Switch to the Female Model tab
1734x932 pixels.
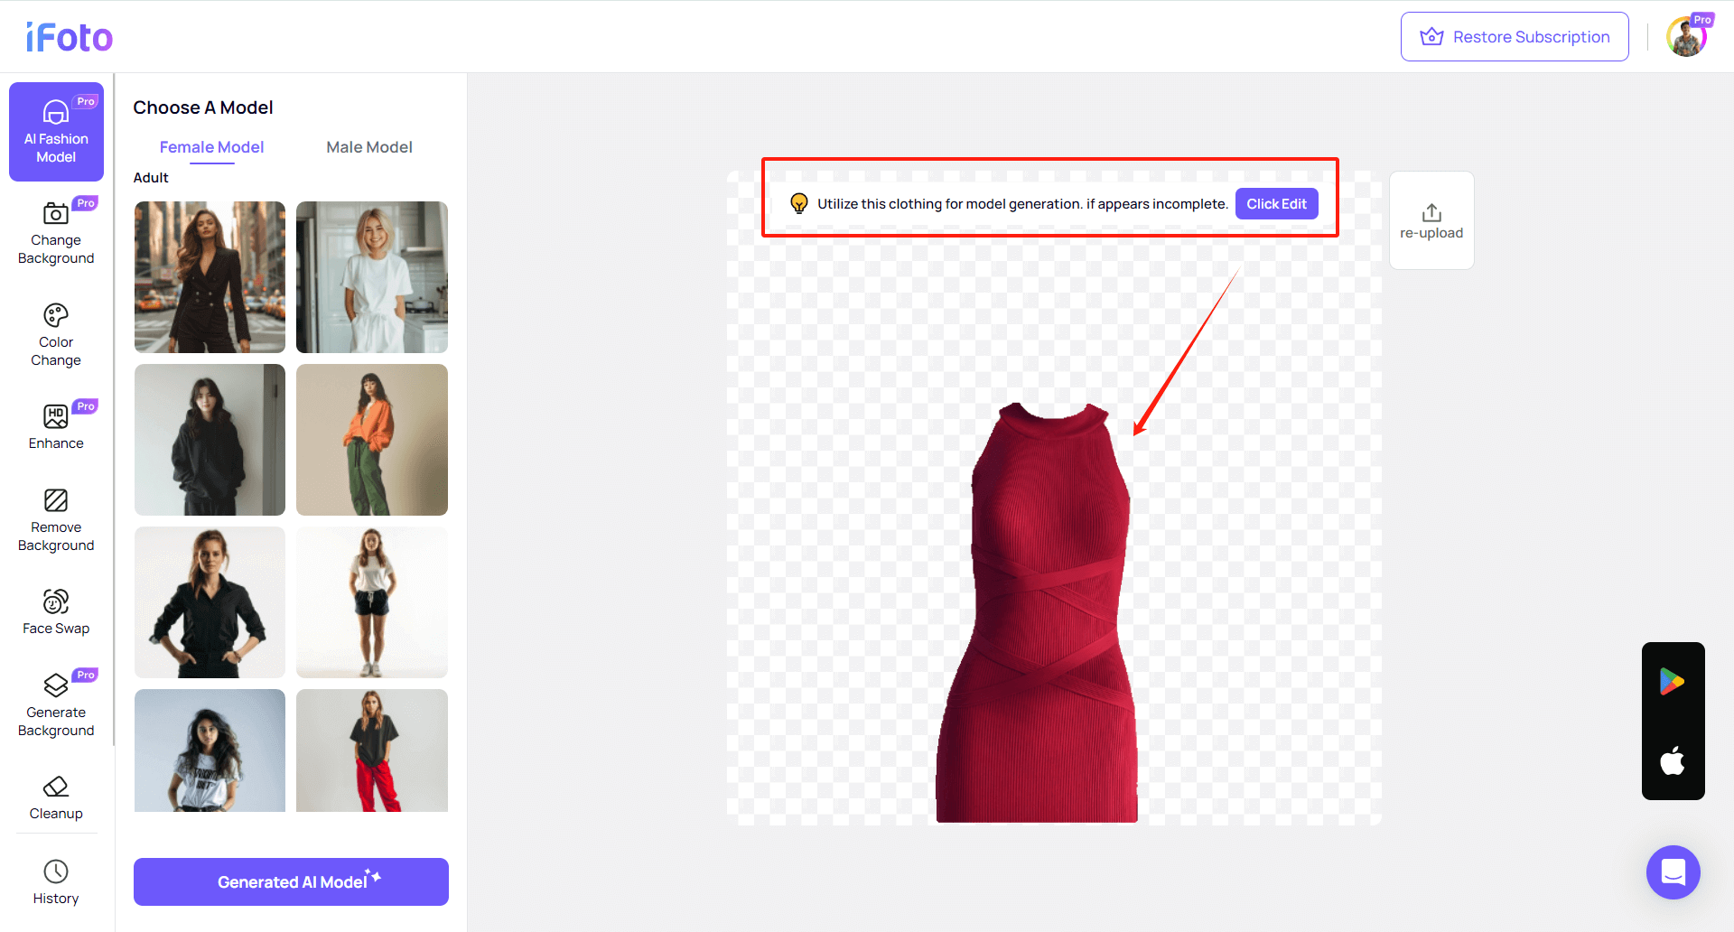pos(210,146)
